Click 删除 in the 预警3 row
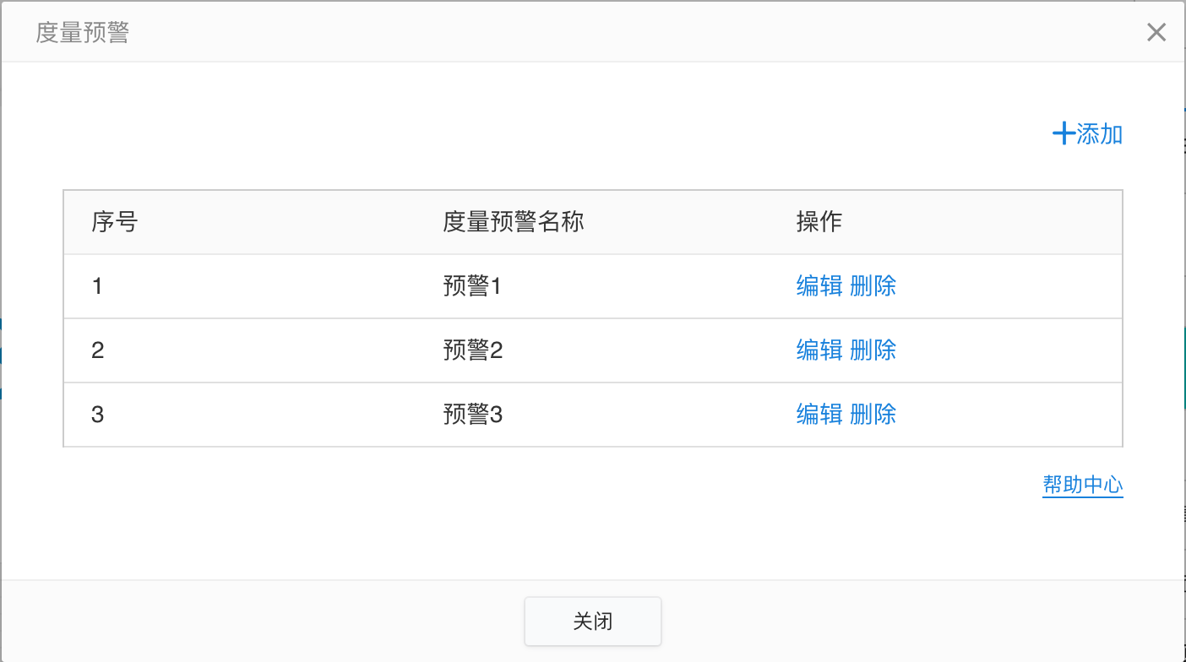Image resolution: width=1186 pixels, height=662 pixels. coord(873,415)
